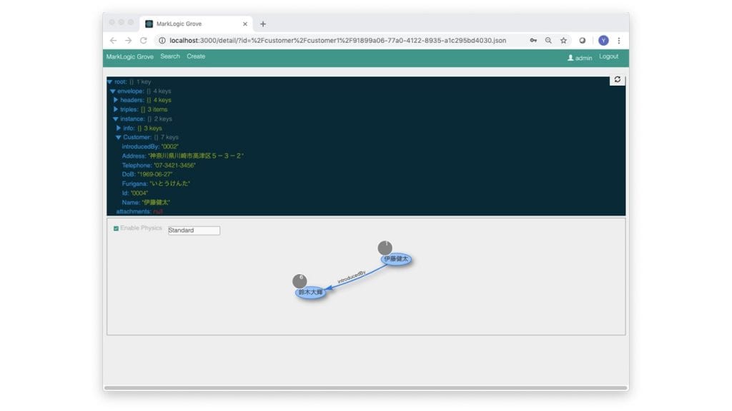Click the Standard layout input field
Image resolution: width=732 pixels, height=411 pixels.
coord(194,230)
